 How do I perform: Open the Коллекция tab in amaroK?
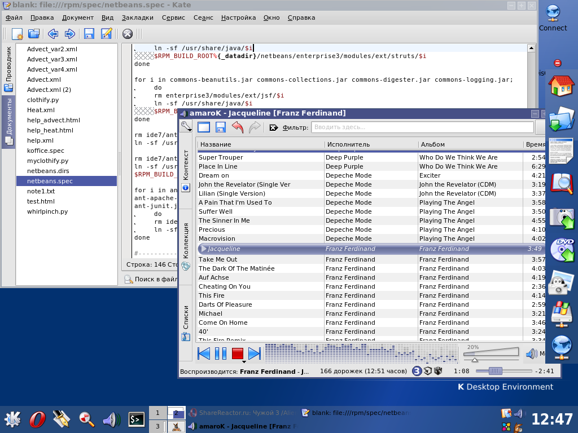[x=186, y=246]
